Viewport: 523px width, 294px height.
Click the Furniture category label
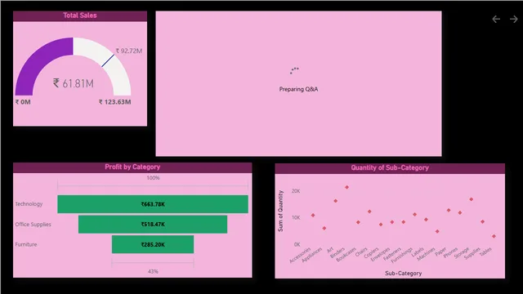coord(26,244)
